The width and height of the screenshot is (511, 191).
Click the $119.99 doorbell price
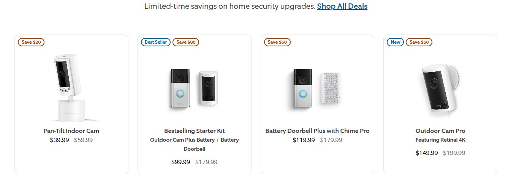tap(304, 140)
